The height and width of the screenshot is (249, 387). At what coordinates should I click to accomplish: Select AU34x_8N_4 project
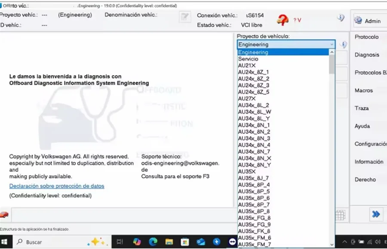(283, 145)
